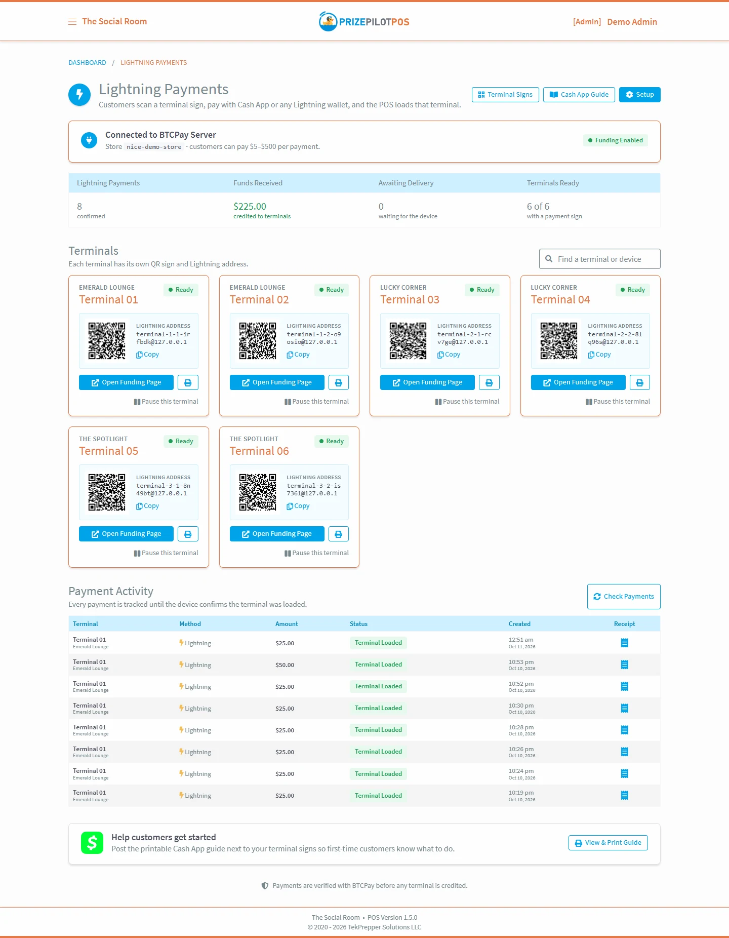This screenshot has height=938, width=729.
Task: View receipt for the 10:53 pm payment
Action: point(625,665)
